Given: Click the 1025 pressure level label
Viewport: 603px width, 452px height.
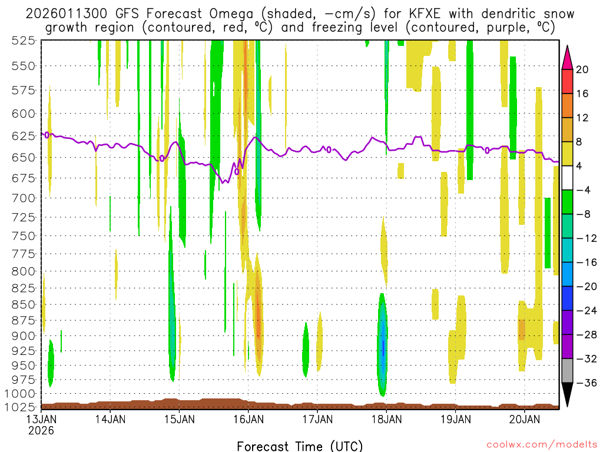Looking at the screenshot, I should click(x=20, y=407).
